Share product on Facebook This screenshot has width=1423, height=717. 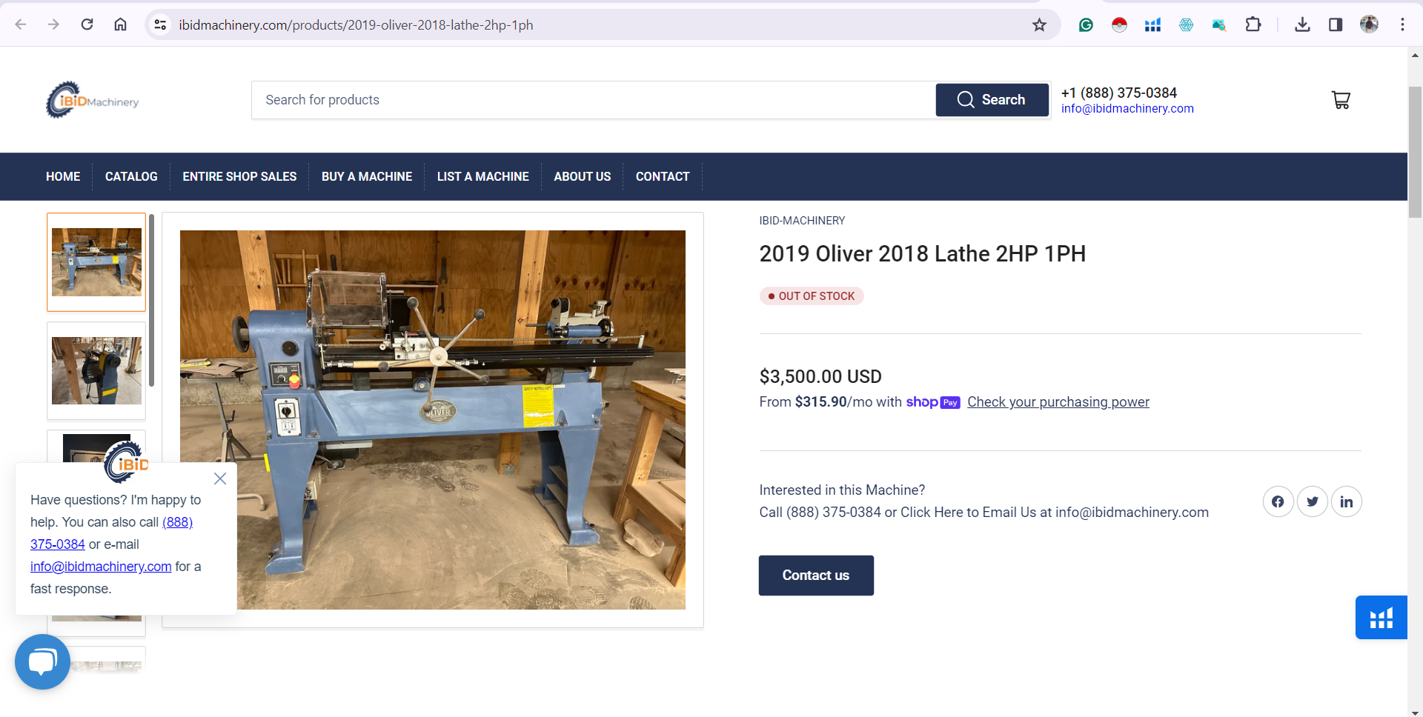click(x=1278, y=501)
